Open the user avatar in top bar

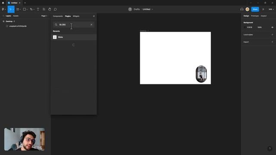point(247,9)
